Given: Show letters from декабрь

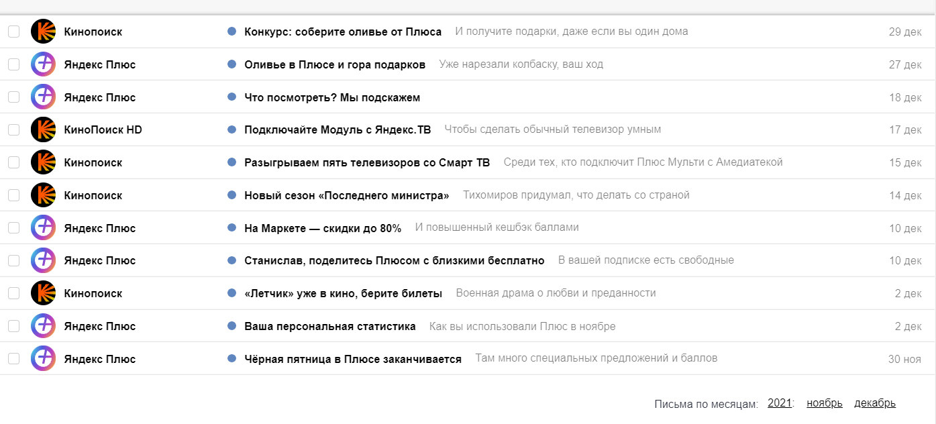Looking at the screenshot, I should (874, 403).
